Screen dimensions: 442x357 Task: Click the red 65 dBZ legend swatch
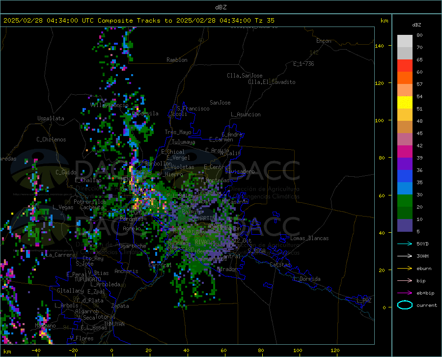pos(405,65)
